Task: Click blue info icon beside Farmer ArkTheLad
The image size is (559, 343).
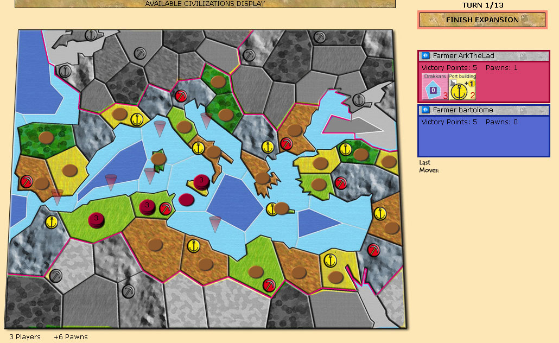Action: [x=425, y=56]
